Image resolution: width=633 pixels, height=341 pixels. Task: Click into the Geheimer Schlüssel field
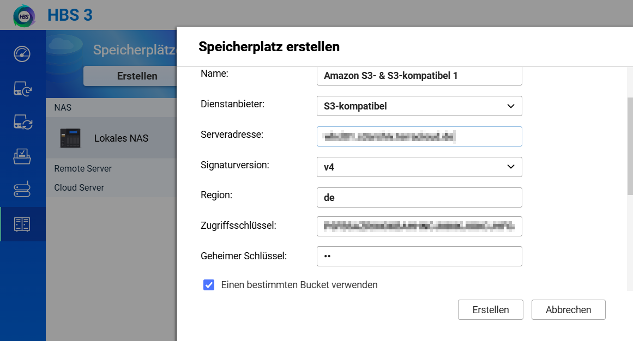(x=419, y=256)
